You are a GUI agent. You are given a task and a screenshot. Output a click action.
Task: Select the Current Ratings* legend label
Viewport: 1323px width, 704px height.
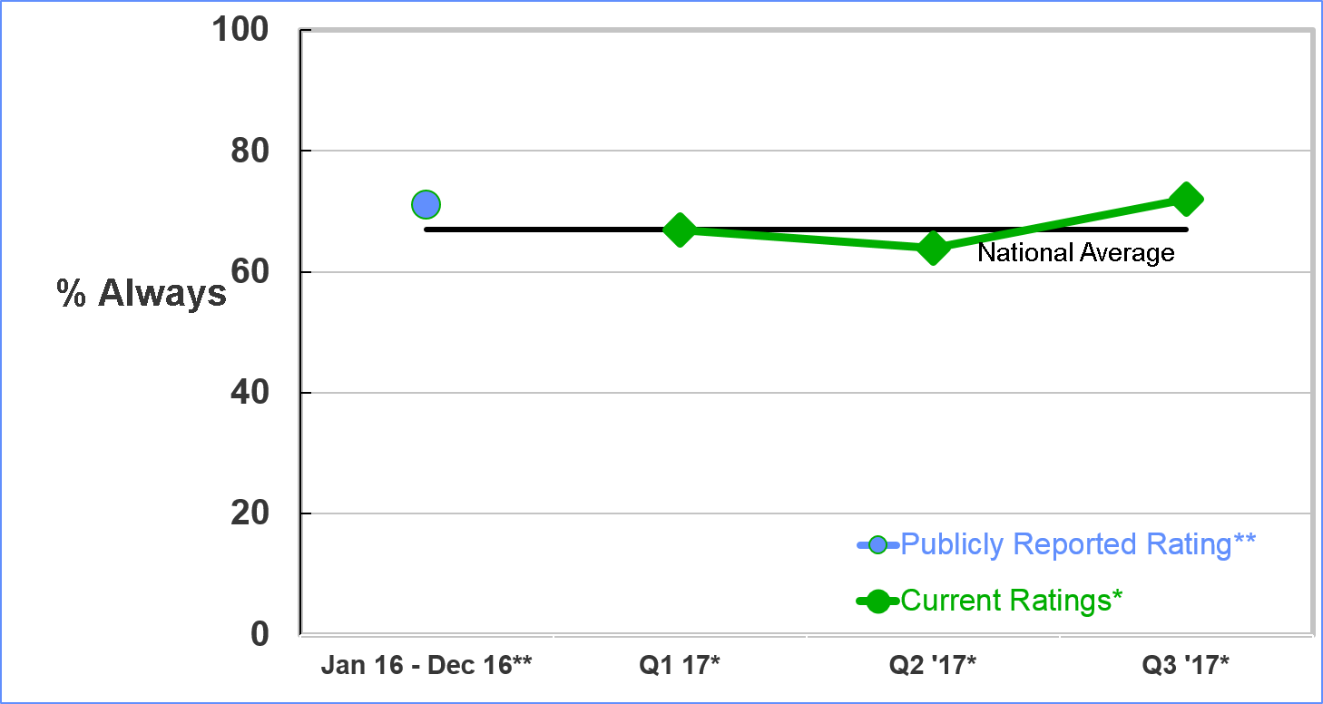pyautogui.click(x=1013, y=600)
